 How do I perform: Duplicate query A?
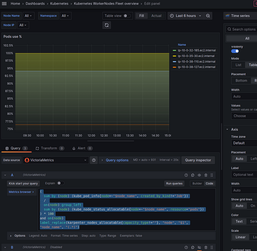(193, 175)
